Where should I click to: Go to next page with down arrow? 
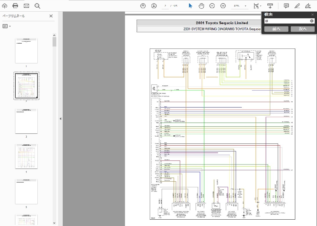(x=154, y=6)
